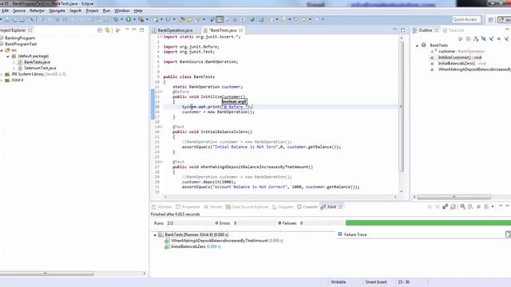Open the Task List tab
Screen dimensions: 511x287
456,30
